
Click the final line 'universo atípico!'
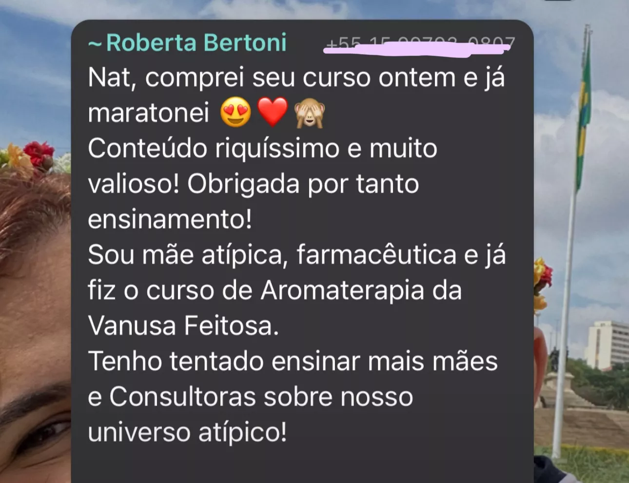(187, 432)
